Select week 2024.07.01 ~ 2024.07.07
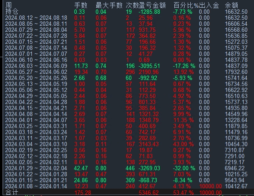Screen dimensions: 254x196 (36, 54)
